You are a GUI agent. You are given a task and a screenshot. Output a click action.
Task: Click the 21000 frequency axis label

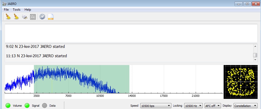[196, 96]
